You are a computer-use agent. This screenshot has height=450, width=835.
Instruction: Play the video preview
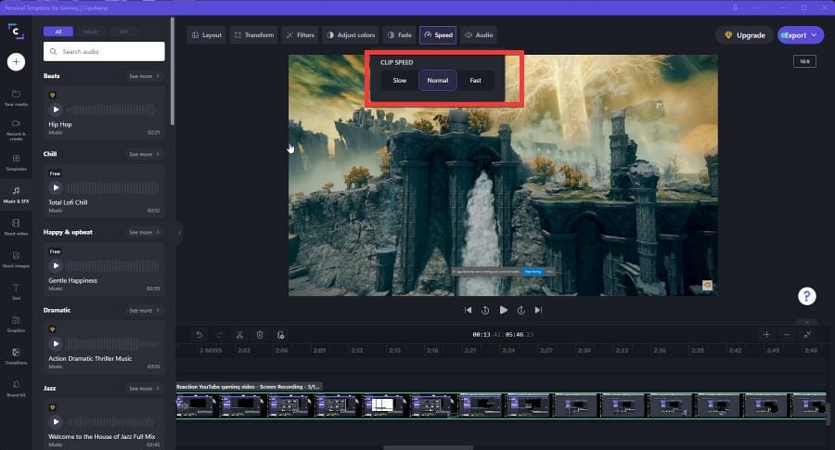coord(503,310)
